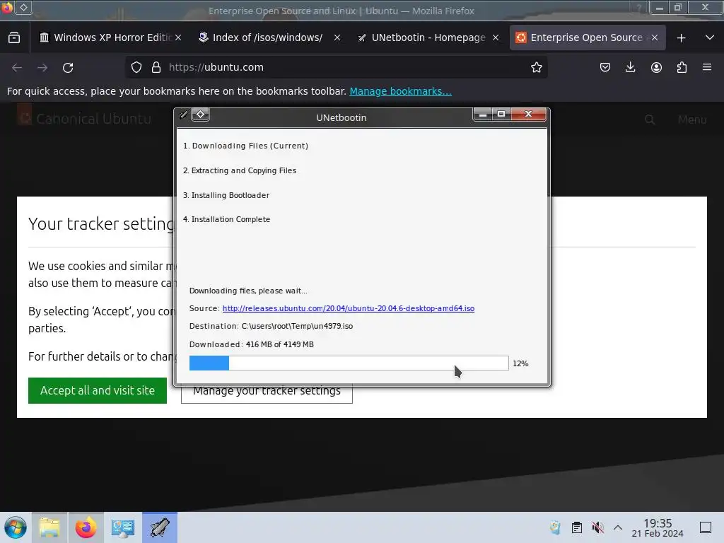Select '2. Extracting and Copying Files' step
Screen dimensions: 724x543
pyautogui.click(x=240, y=170)
